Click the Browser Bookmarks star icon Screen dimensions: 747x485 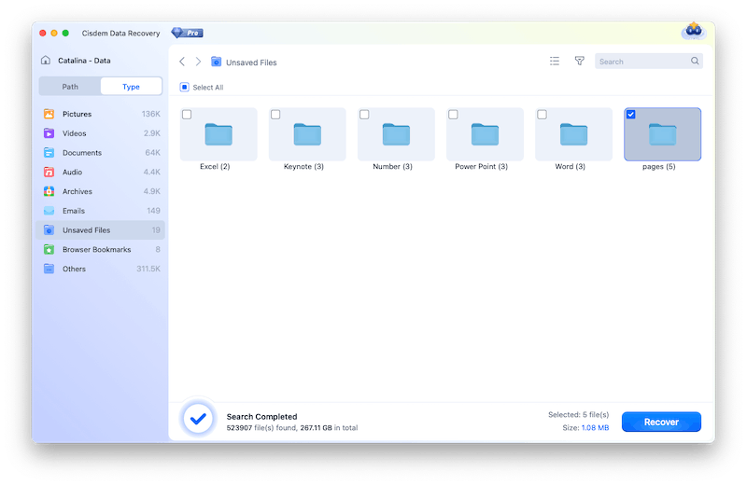click(x=49, y=249)
